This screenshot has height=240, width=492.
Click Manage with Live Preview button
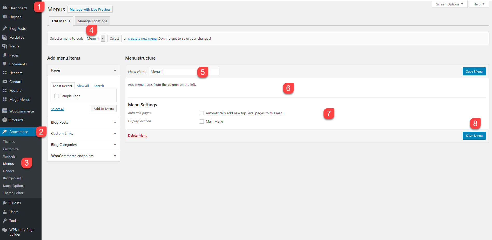[x=90, y=9]
